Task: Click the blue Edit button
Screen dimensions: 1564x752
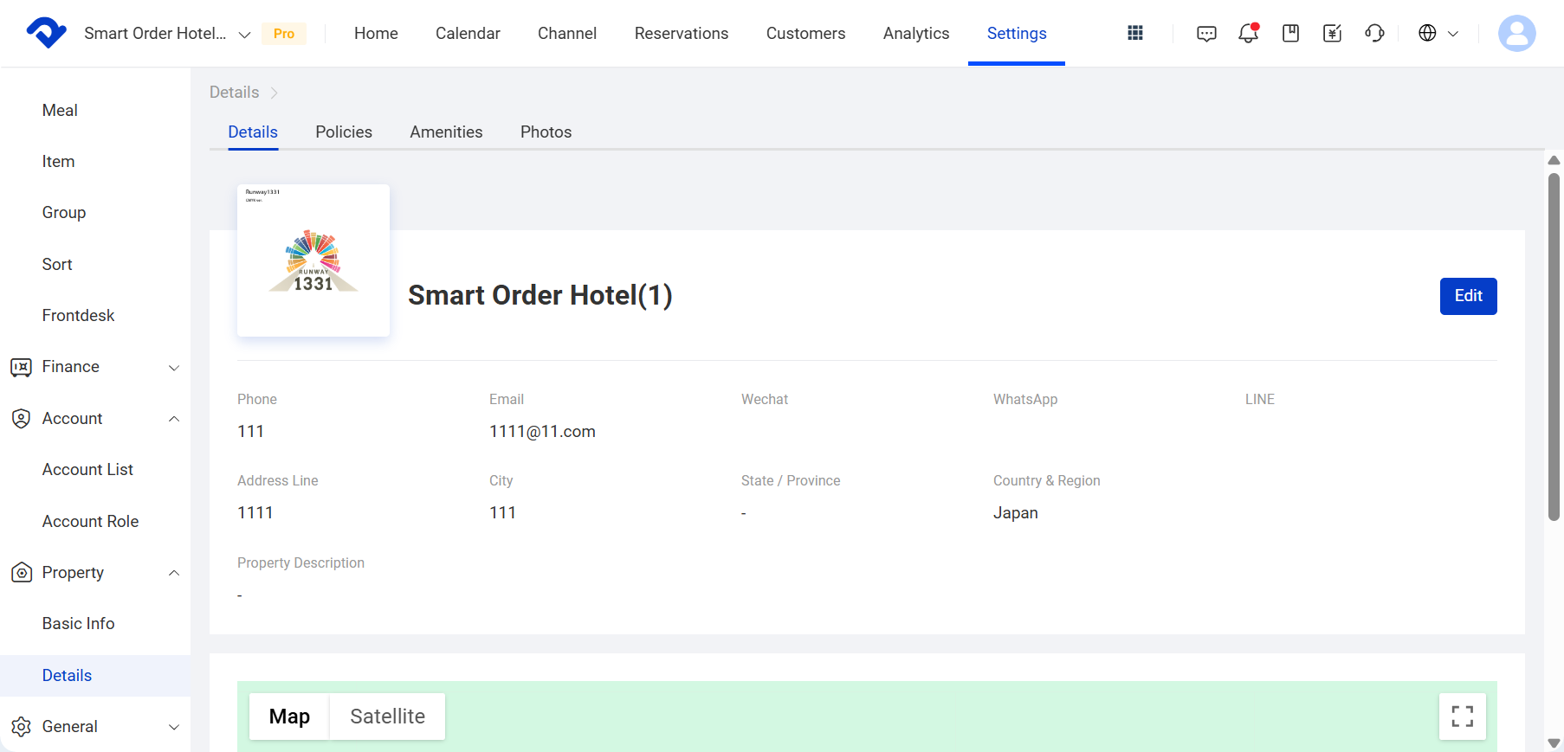Action: coord(1468,296)
